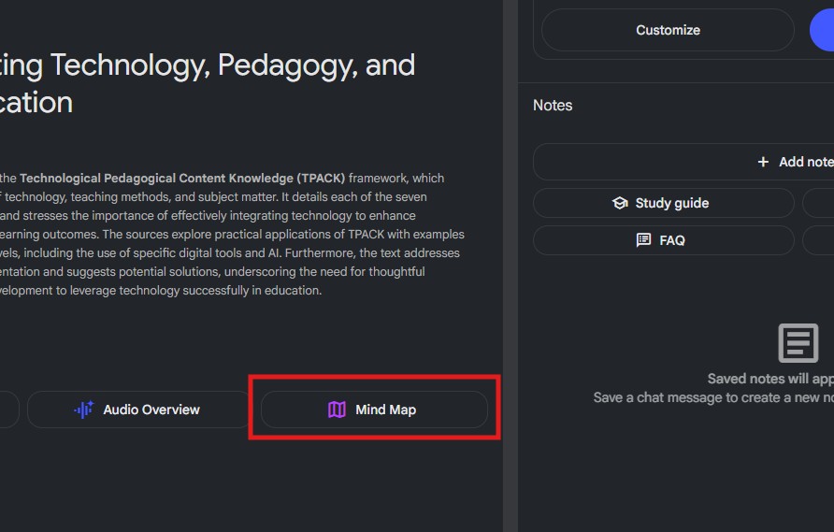Click the bold TPACK framework text

pos(182,178)
